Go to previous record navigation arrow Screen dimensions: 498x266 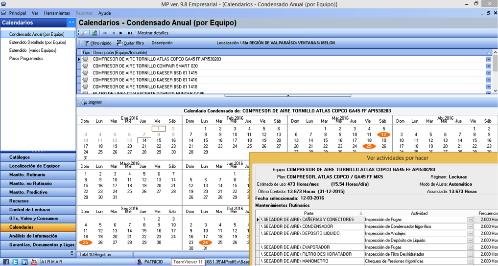[113, 33]
